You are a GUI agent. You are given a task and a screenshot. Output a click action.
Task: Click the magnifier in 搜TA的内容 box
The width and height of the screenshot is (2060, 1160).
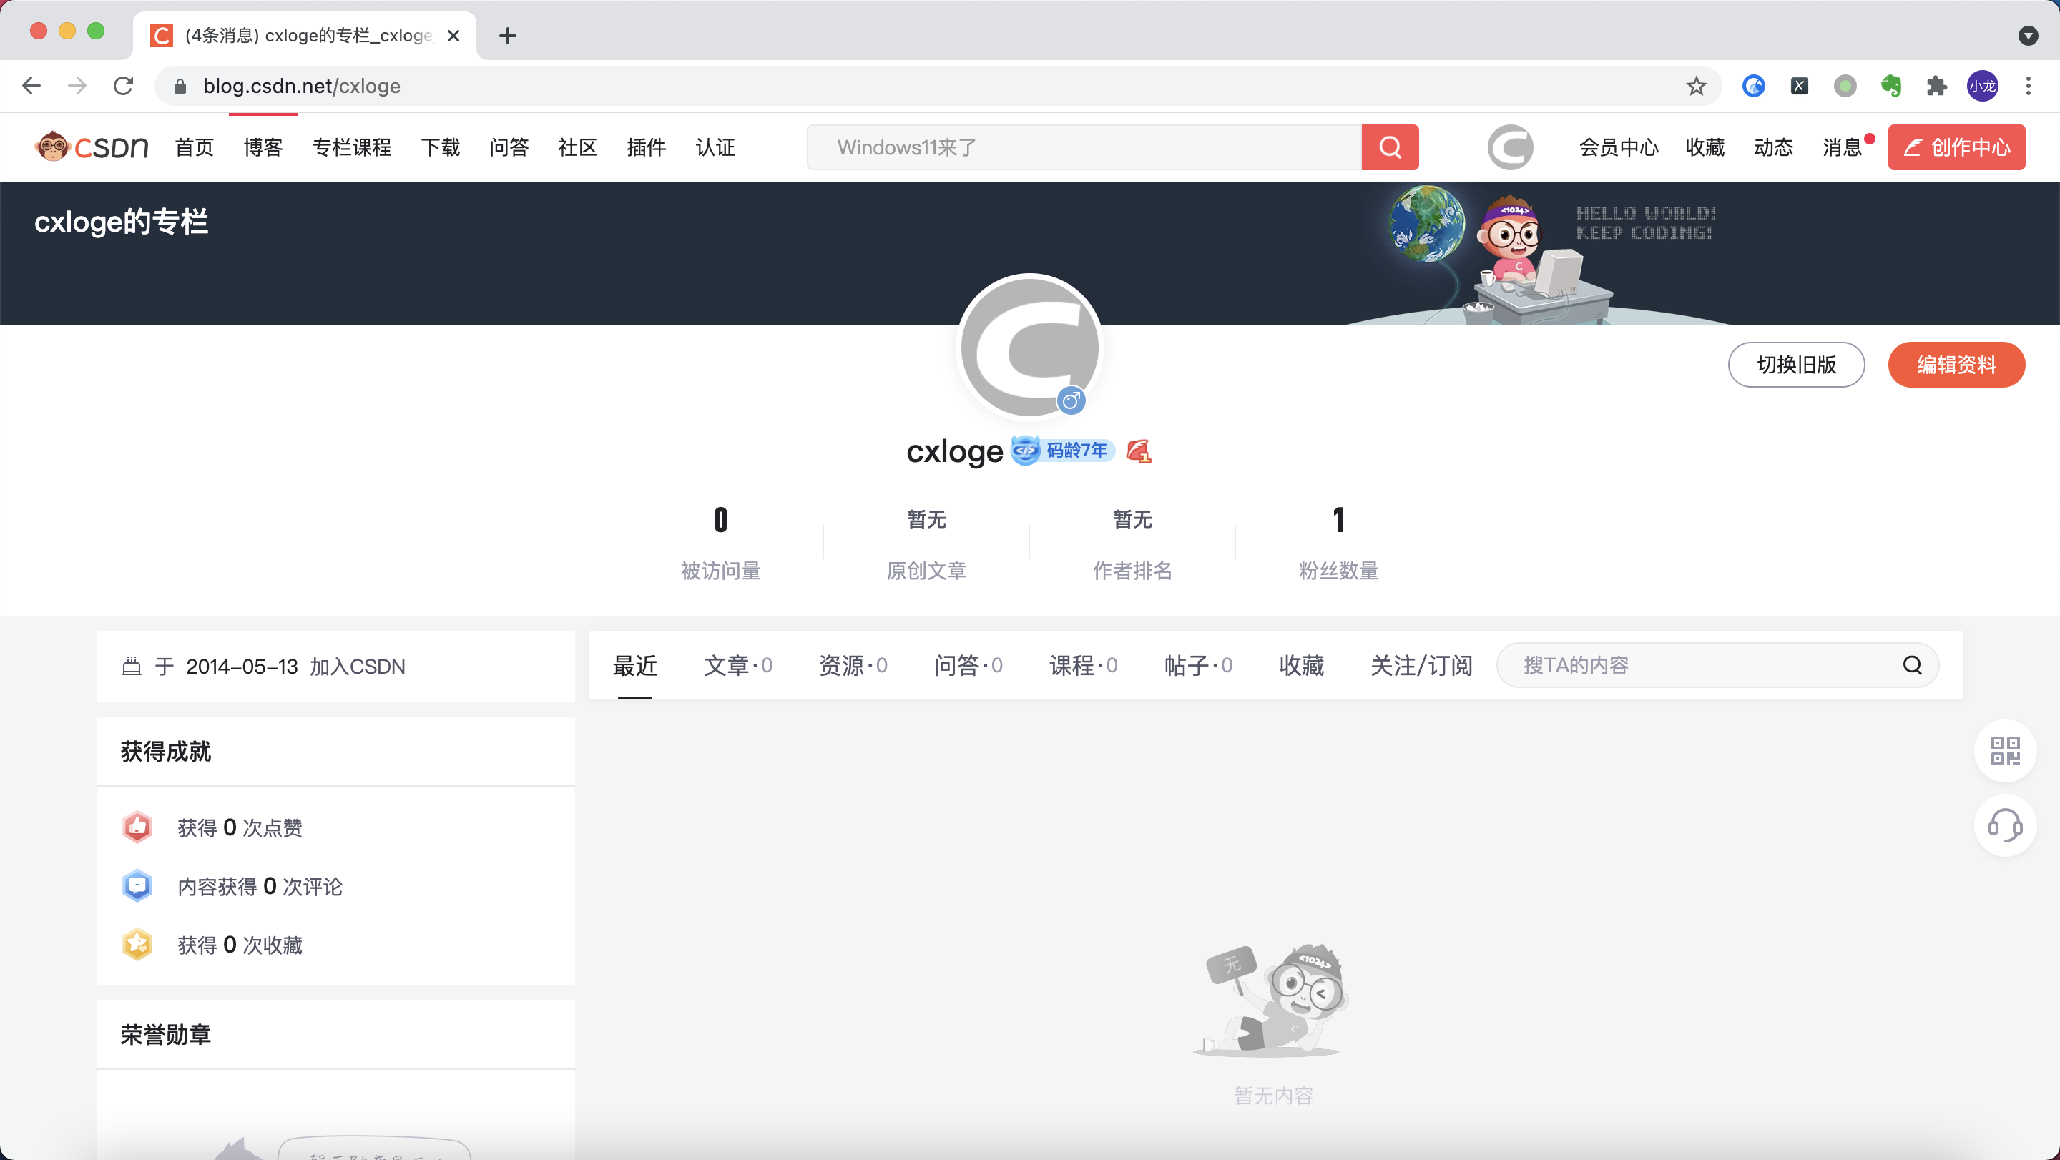coord(1912,665)
